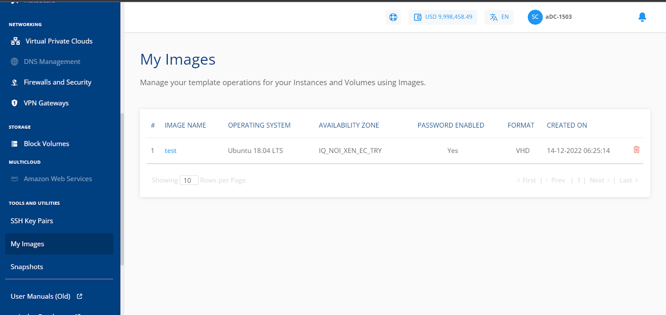Go to Next page

tap(599, 180)
